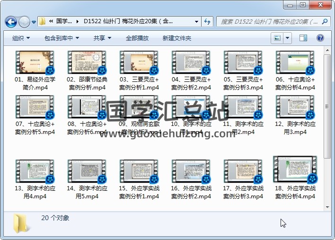Click the 新建文件夹 button
335x240 pixels.
click(177, 38)
